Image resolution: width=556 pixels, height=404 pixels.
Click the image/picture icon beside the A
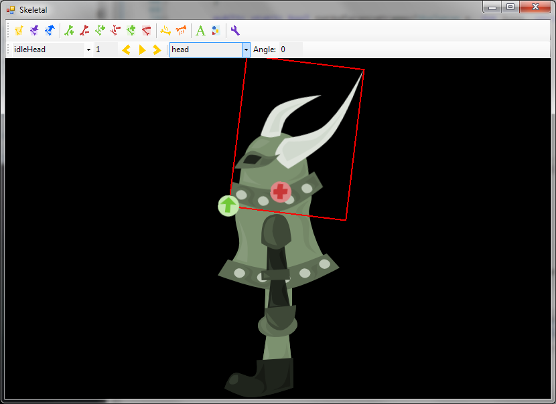click(215, 30)
